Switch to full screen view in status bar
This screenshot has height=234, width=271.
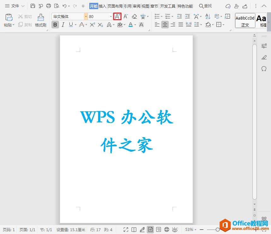pyautogui.click(x=126, y=230)
